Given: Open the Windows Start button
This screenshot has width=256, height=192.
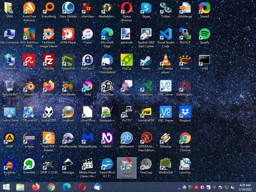Looking at the screenshot, I should [x=6, y=187].
